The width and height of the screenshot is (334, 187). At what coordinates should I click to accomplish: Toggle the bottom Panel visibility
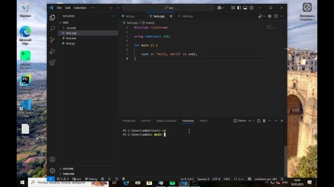[245, 8]
